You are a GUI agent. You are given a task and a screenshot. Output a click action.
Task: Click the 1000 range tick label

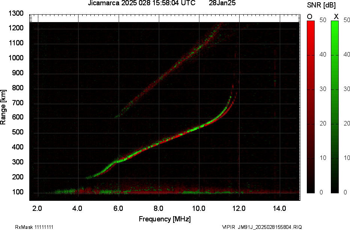[16, 58]
